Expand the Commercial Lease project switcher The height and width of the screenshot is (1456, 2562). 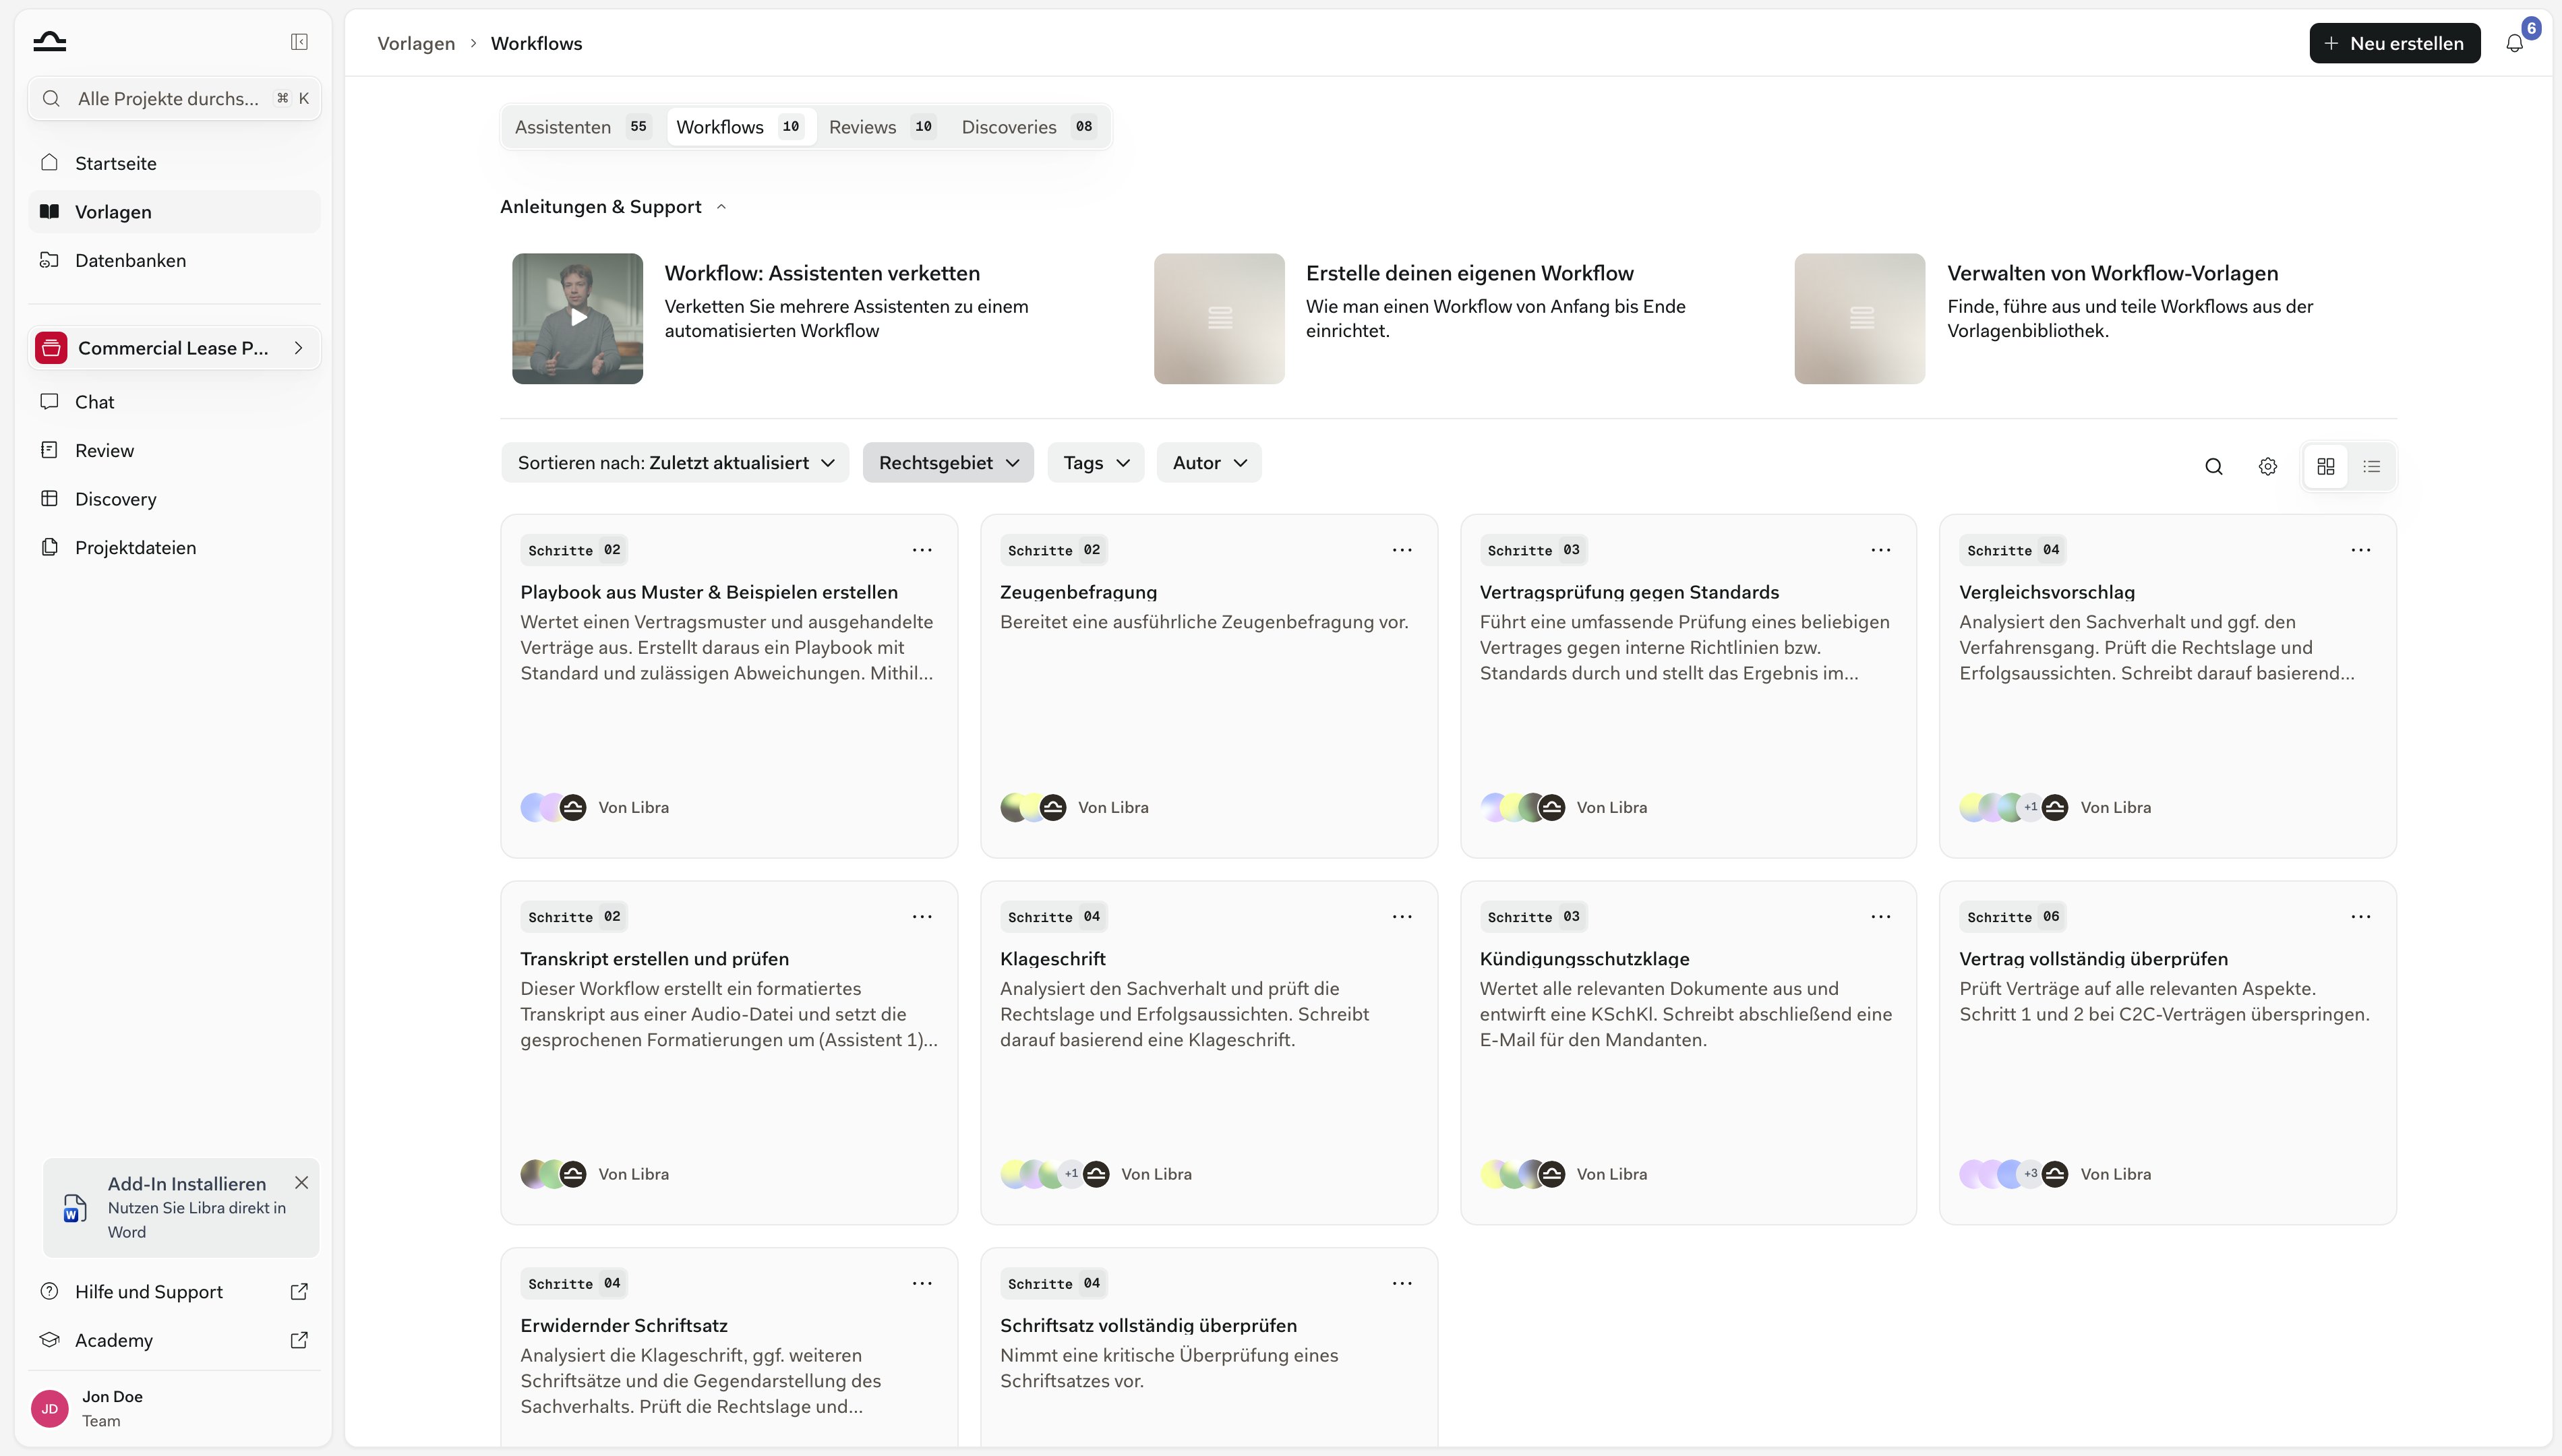click(174, 348)
